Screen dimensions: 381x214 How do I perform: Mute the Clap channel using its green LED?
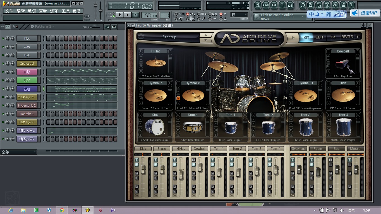point(3,47)
